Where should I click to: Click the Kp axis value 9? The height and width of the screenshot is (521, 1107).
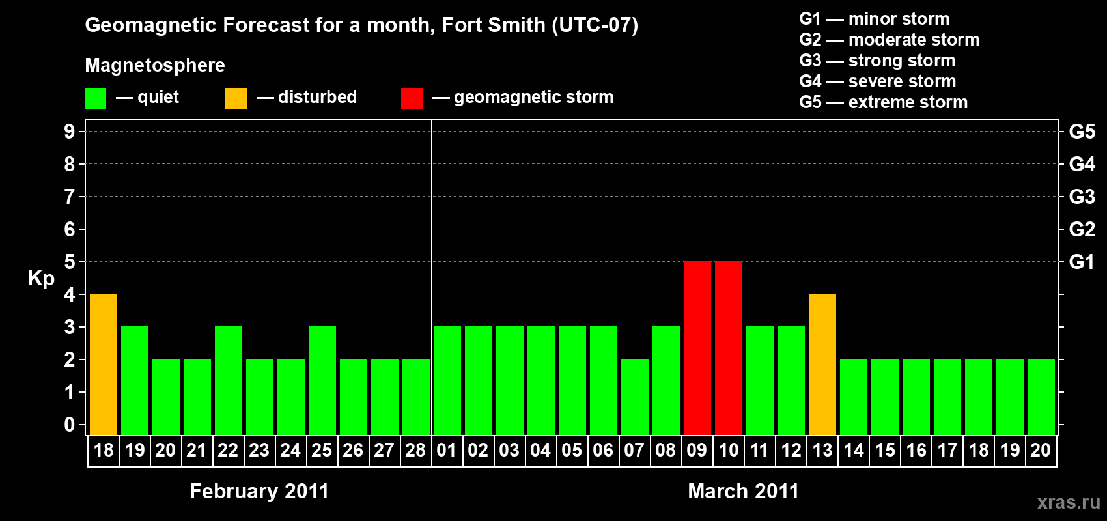click(70, 132)
